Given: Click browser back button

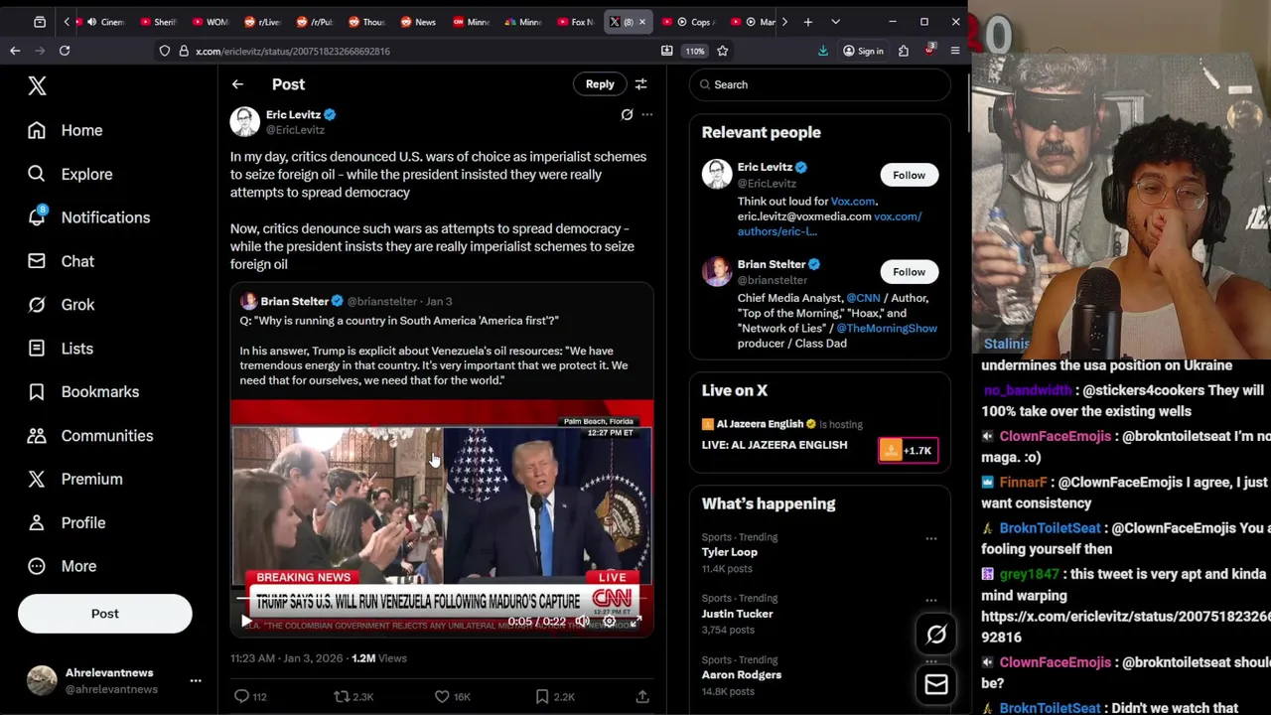Looking at the screenshot, I should click(15, 51).
